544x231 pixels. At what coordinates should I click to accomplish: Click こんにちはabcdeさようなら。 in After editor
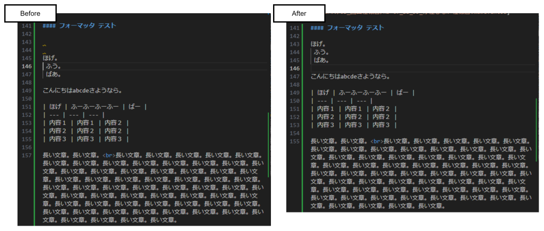(x=350, y=76)
